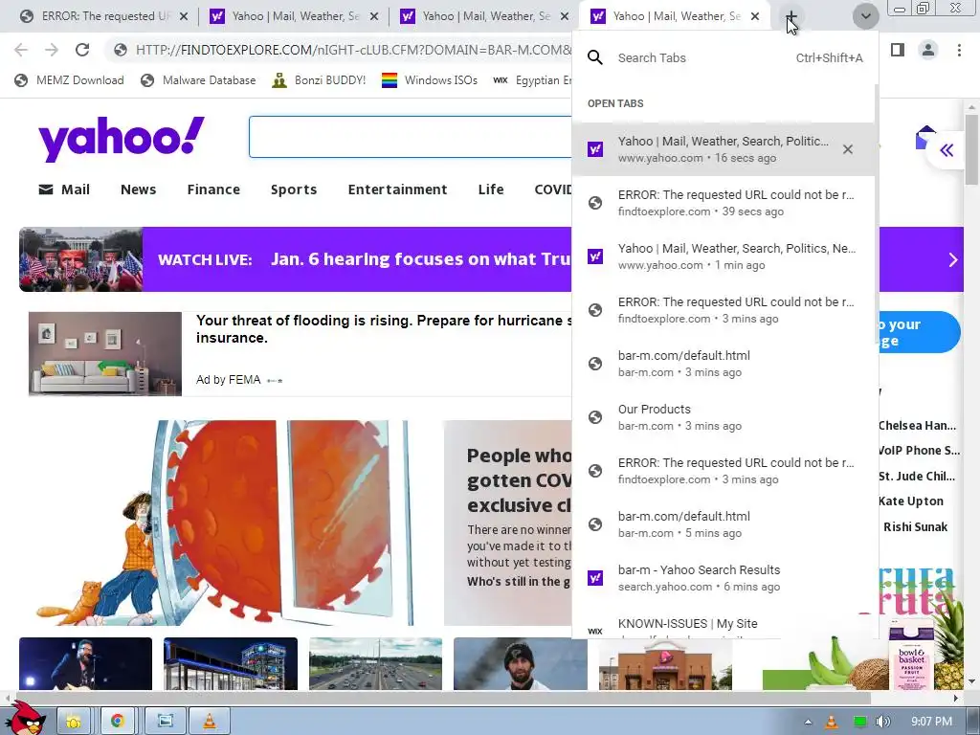Close the active fourth Yahoo tab
The width and height of the screenshot is (980, 735).
pos(755,16)
